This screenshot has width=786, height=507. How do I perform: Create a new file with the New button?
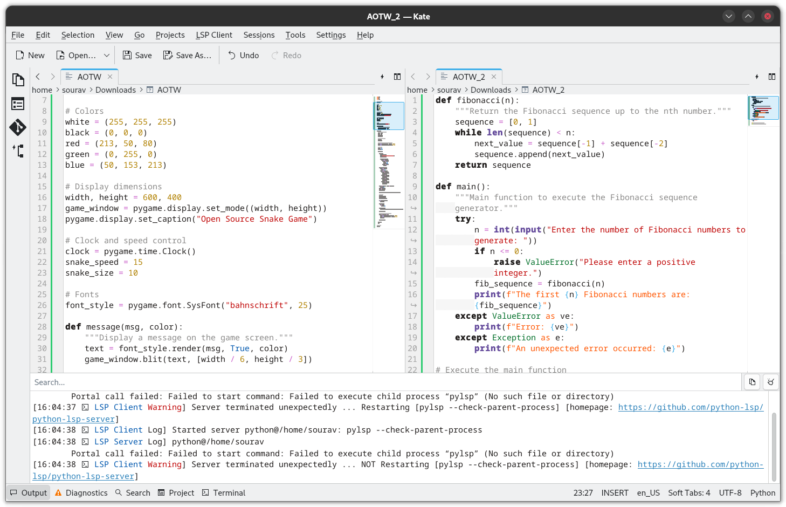click(30, 55)
